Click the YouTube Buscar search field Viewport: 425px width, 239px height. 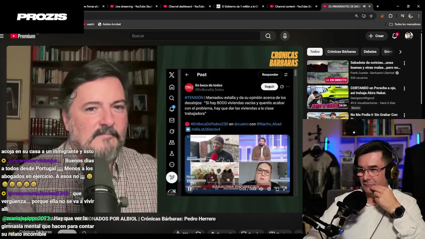(194, 36)
